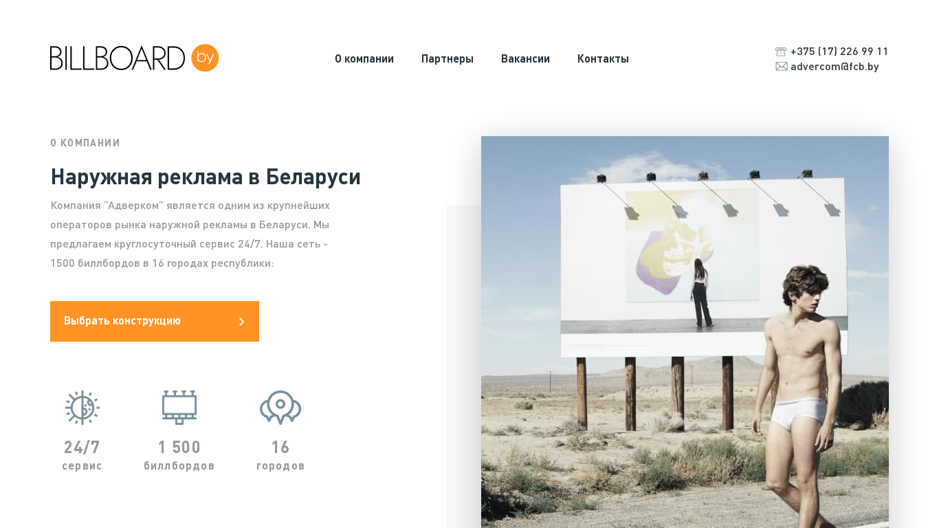Click the BILLBOARD logo text
Screen dimensions: 939x528
click(x=118, y=58)
